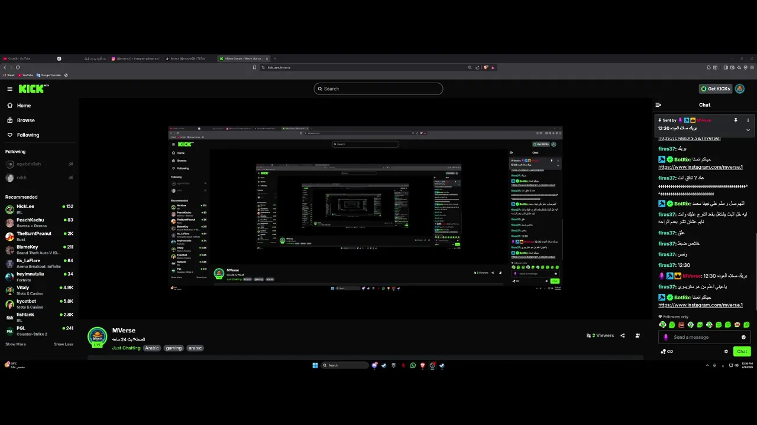Open Following in the sidebar menu
757x425 pixels.
tap(23, 135)
